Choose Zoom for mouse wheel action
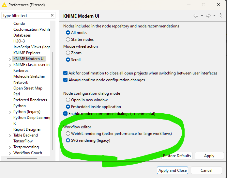Image resolution: width=227 pixels, height=178 pixels. (x=68, y=53)
